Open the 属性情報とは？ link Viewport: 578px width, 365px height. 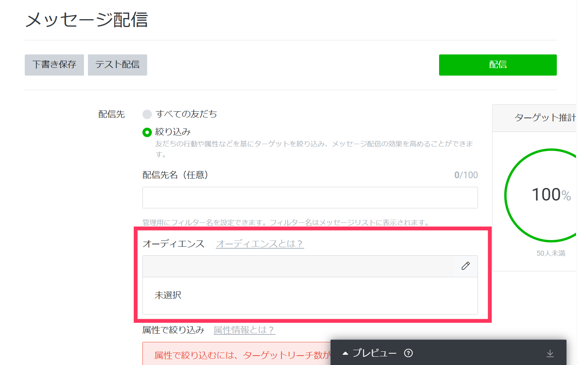tap(244, 330)
